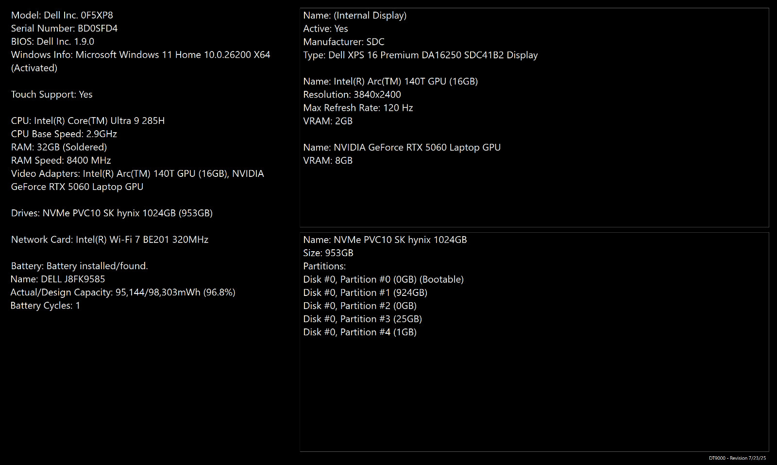
Task: Select the Windows Info line
Action: click(x=140, y=61)
